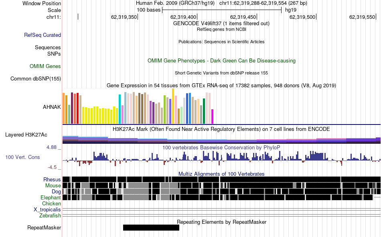Select the Mouse alignment row label
Screen dimensions: 381x237
53,186
